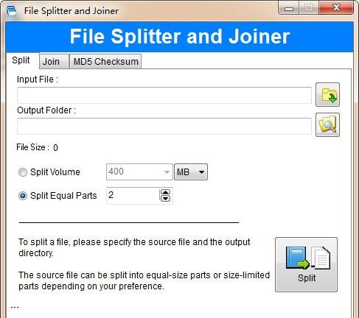
Task: Click the equal parts number field showing 2
Action: click(133, 196)
